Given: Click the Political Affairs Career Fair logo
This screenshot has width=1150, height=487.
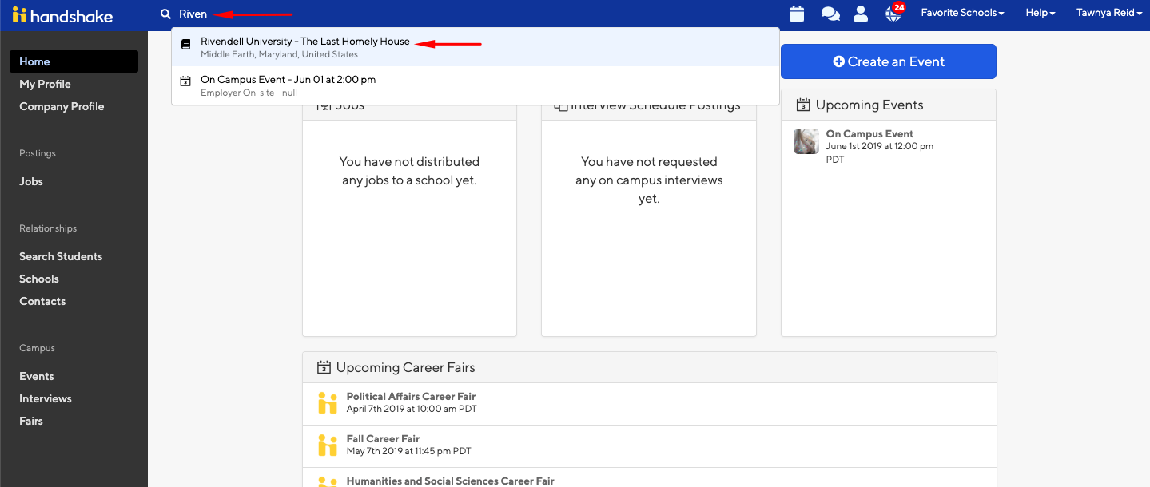Looking at the screenshot, I should point(328,403).
